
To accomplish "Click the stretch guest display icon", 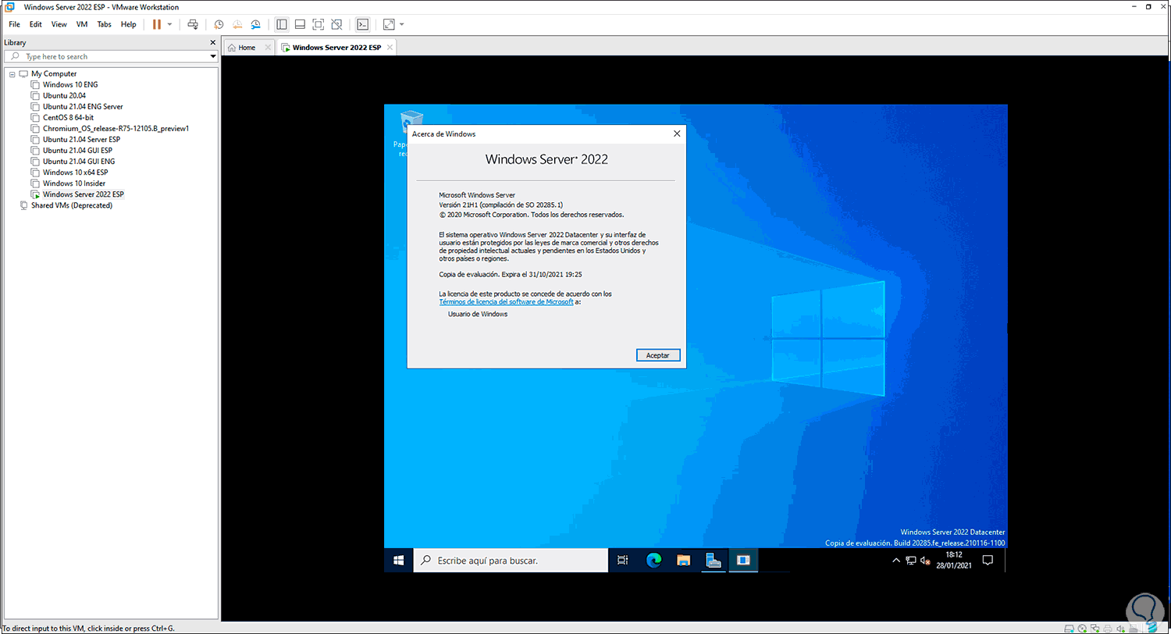I will coord(389,24).
